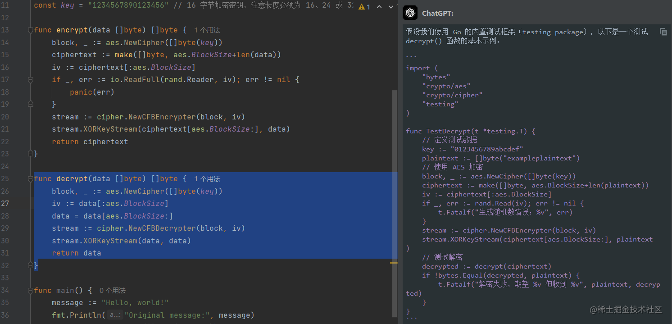Click the editor's vertical scrollbar track
This screenshot has width=672, height=324.
[395, 135]
